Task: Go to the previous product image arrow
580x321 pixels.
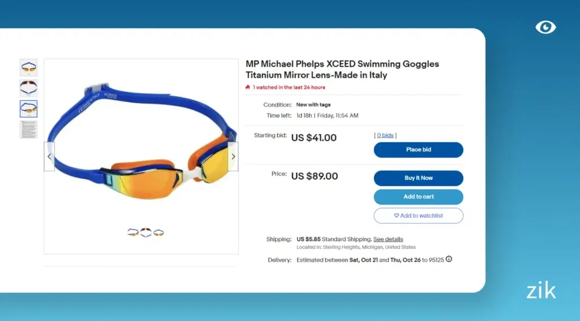Action: pyautogui.click(x=49, y=157)
